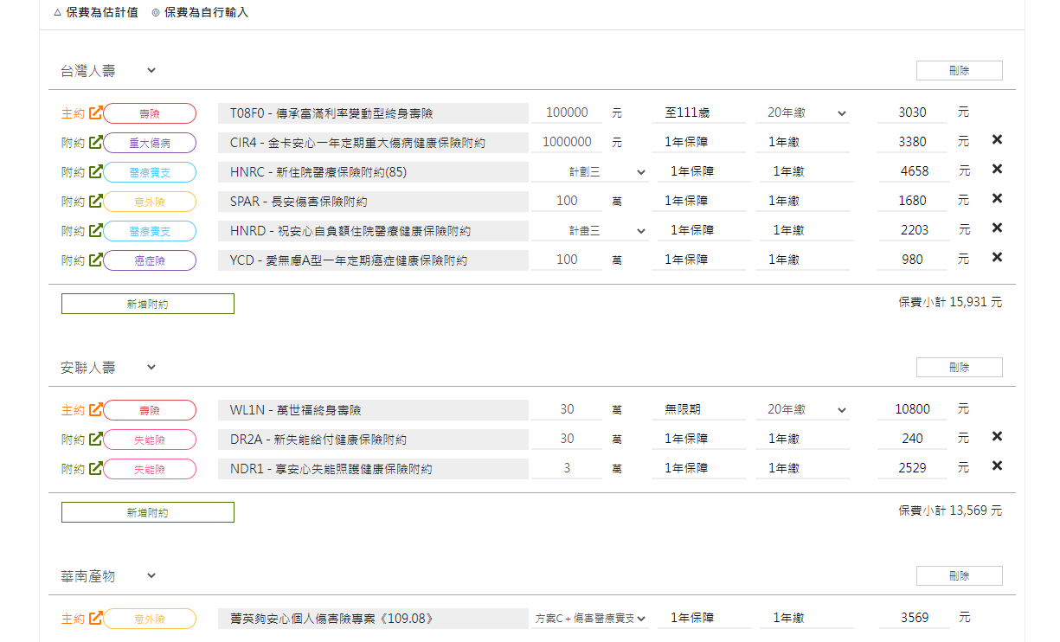Edit the 980 premium field for YCD
The image size is (1060, 642).
913,260
